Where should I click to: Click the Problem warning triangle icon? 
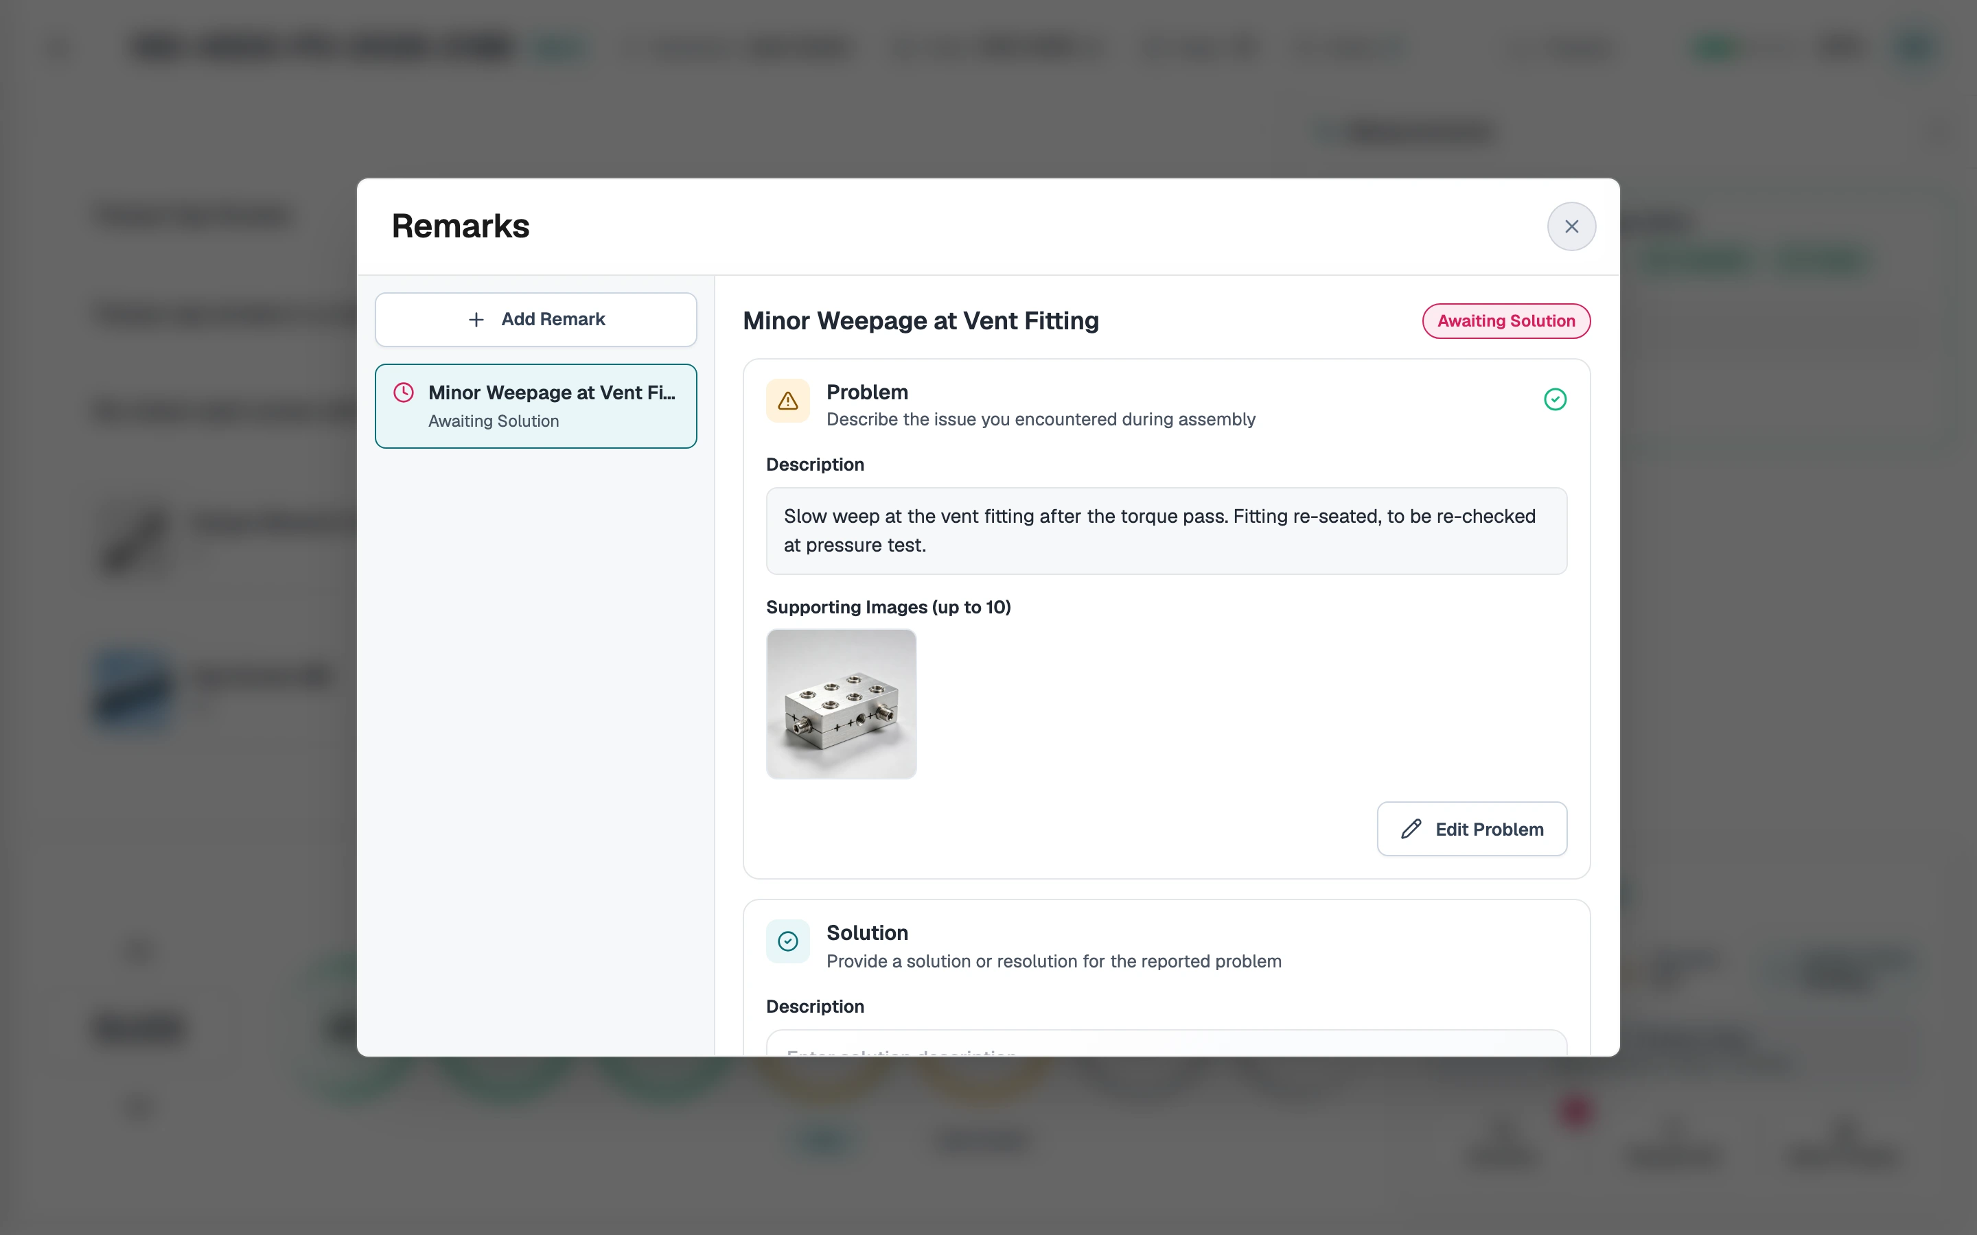(x=787, y=401)
